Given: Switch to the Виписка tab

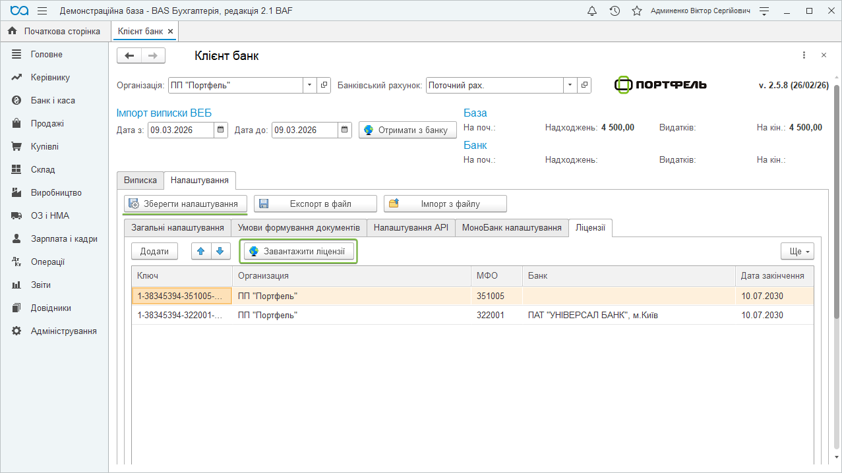Looking at the screenshot, I should point(140,180).
